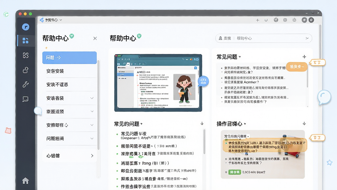Open the user avatar in the dark sidebar
This screenshot has height=190, width=337.
pyautogui.click(x=26, y=27)
